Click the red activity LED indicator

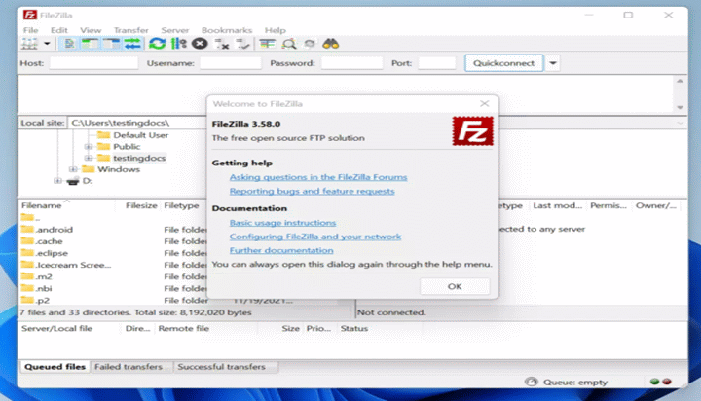pos(667,382)
